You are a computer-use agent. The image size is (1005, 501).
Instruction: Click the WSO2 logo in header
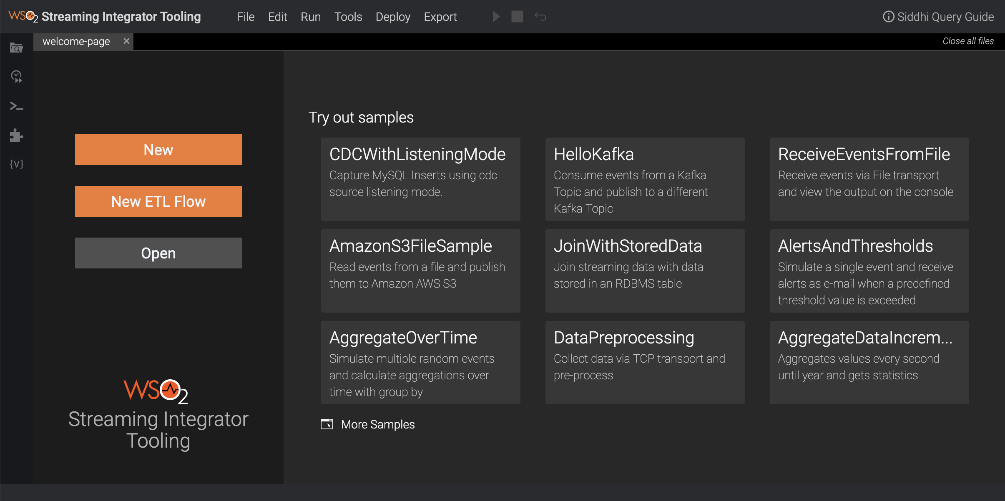tap(23, 17)
